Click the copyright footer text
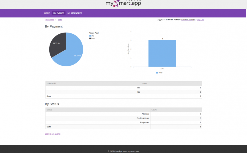The width and height of the screenshot is (247, 153). click(x=123, y=151)
